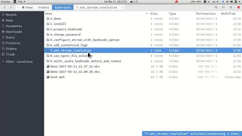
Task: Open the dropdown next to the round black icon
Action: pos(209,2)
